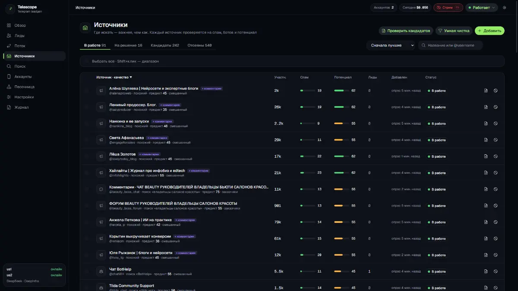518x291 pixels.
Task: Open the Обзор section icon in sidebar
Action: pos(9,25)
